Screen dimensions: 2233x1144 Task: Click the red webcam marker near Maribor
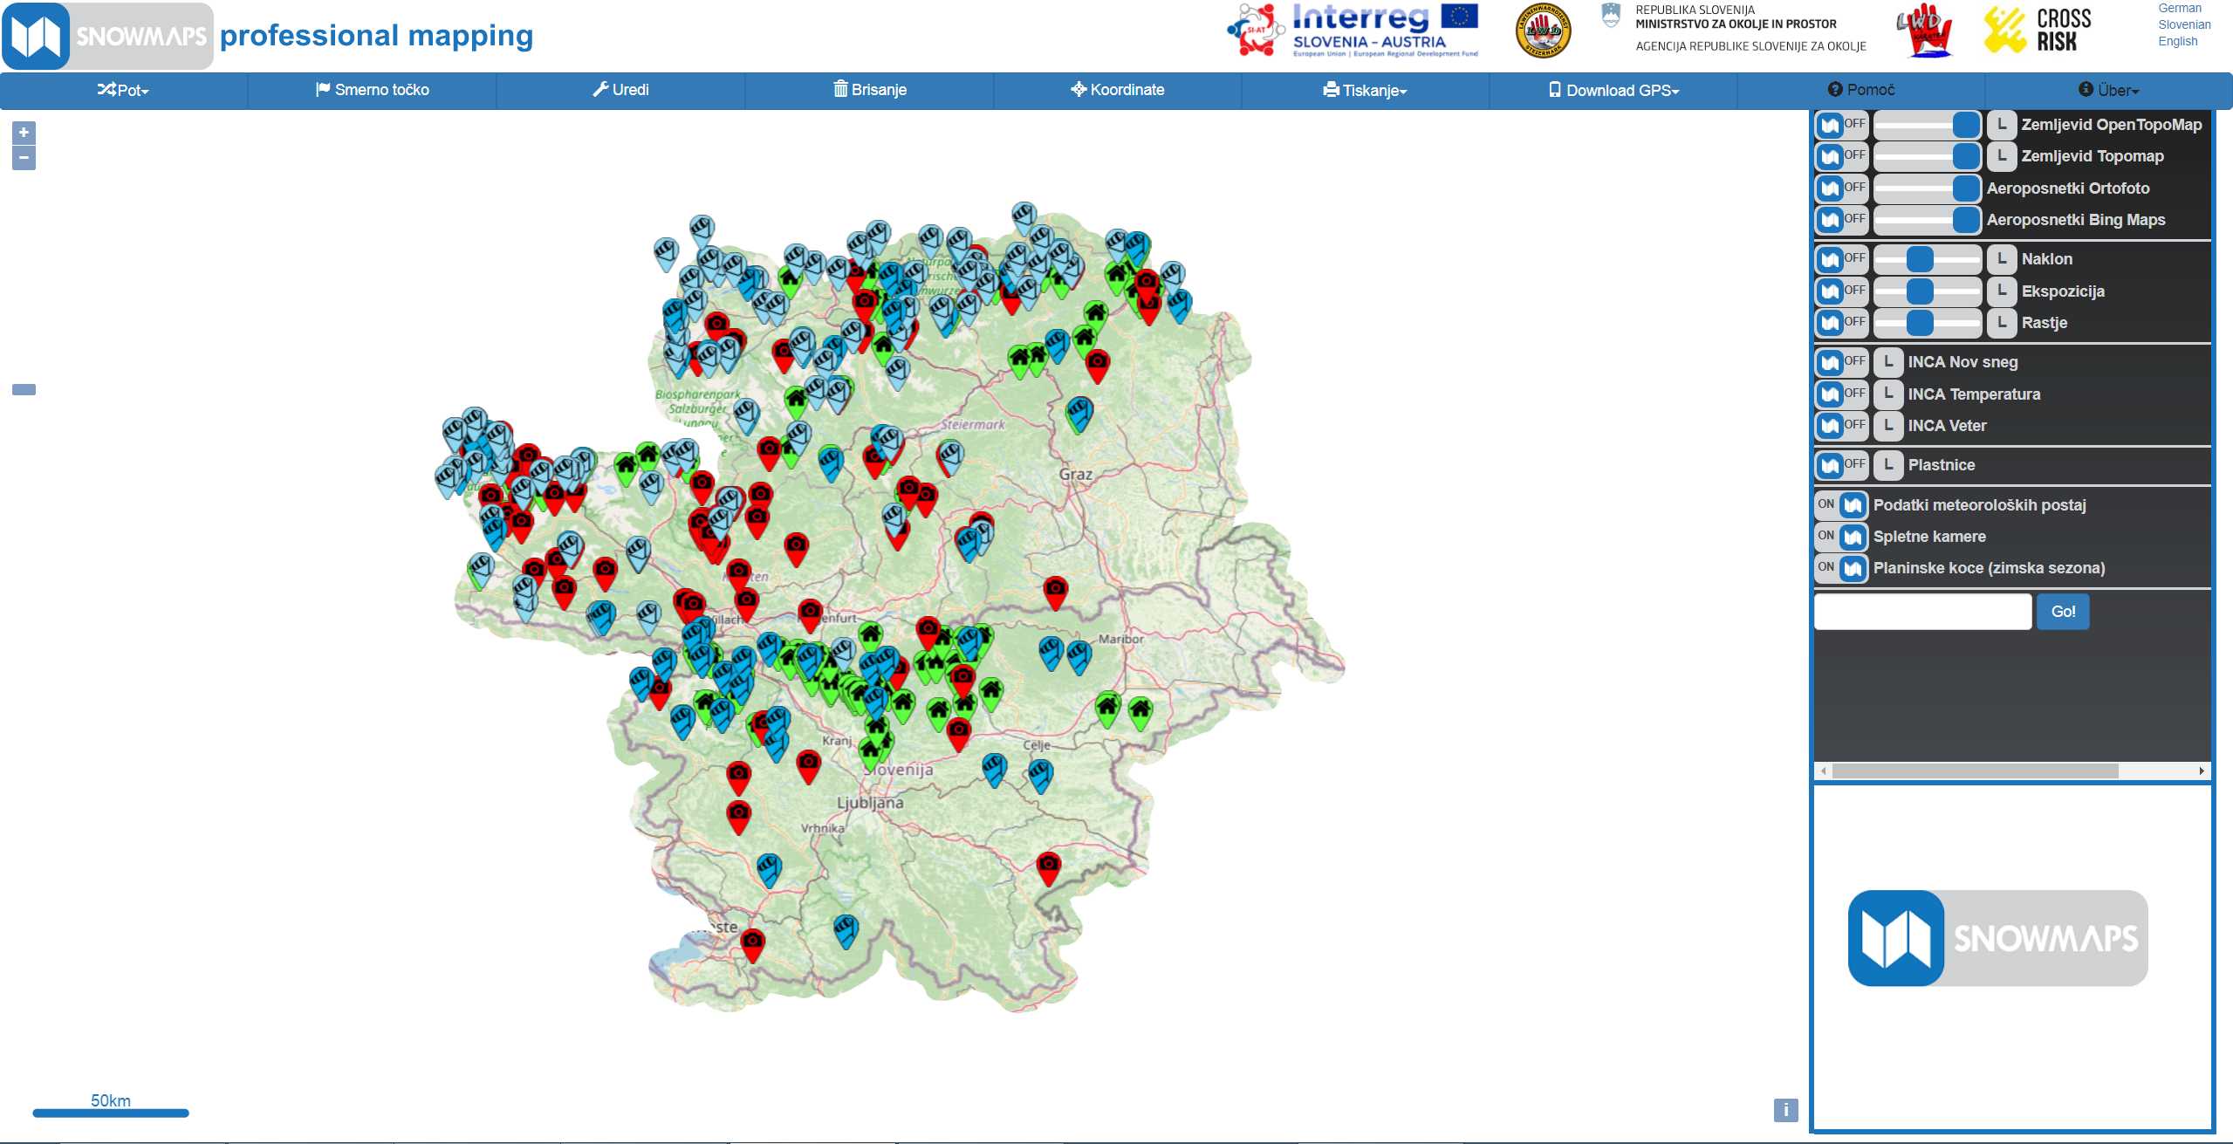(1055, 591)
